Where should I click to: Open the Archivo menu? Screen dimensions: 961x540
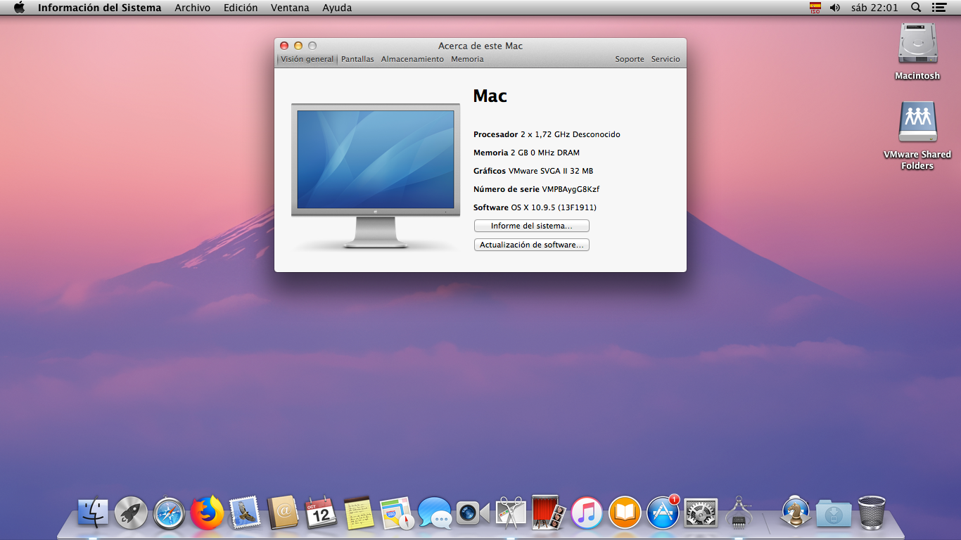click(x=192, y=8)
